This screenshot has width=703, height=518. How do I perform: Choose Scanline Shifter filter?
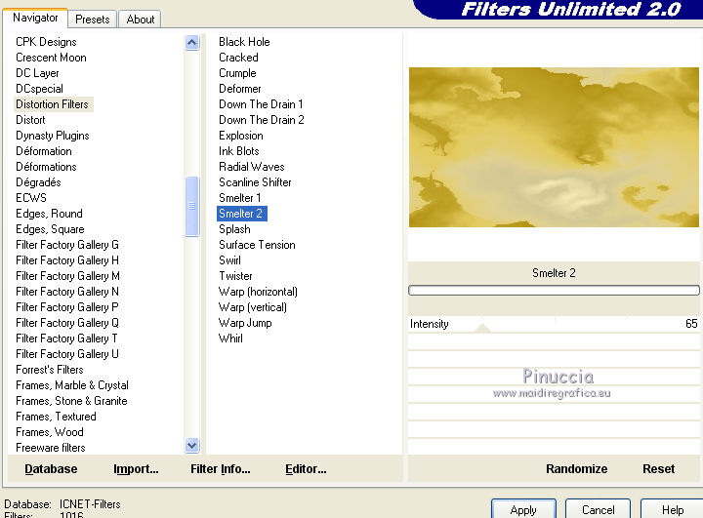[x=255, y=182]
